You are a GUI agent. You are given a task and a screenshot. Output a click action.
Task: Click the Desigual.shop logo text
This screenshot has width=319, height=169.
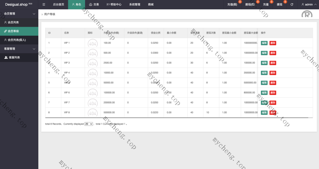(x=18, y=5)
